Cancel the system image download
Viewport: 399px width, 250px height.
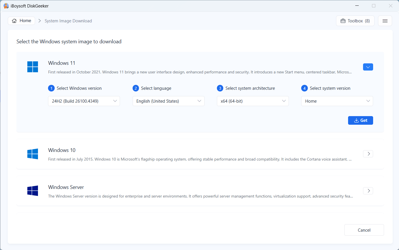pos(364,230)
